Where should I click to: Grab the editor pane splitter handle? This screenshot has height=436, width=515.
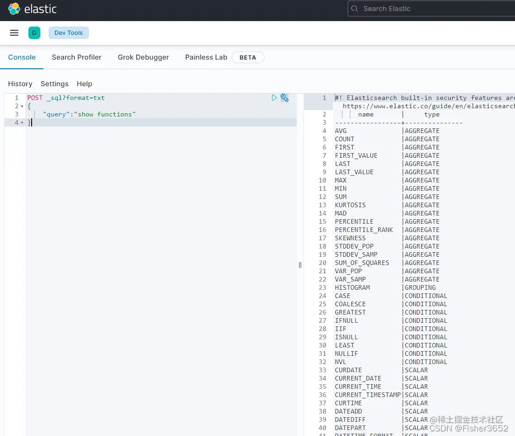(x=300, y=265)
